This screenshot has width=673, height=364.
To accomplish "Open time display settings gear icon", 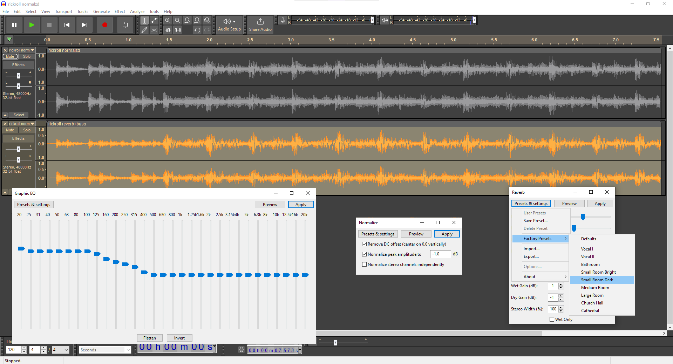I will click(x=242, y=350).
